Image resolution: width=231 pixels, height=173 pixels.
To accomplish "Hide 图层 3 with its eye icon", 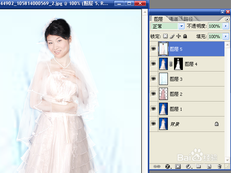I will [x=153, y=79].
